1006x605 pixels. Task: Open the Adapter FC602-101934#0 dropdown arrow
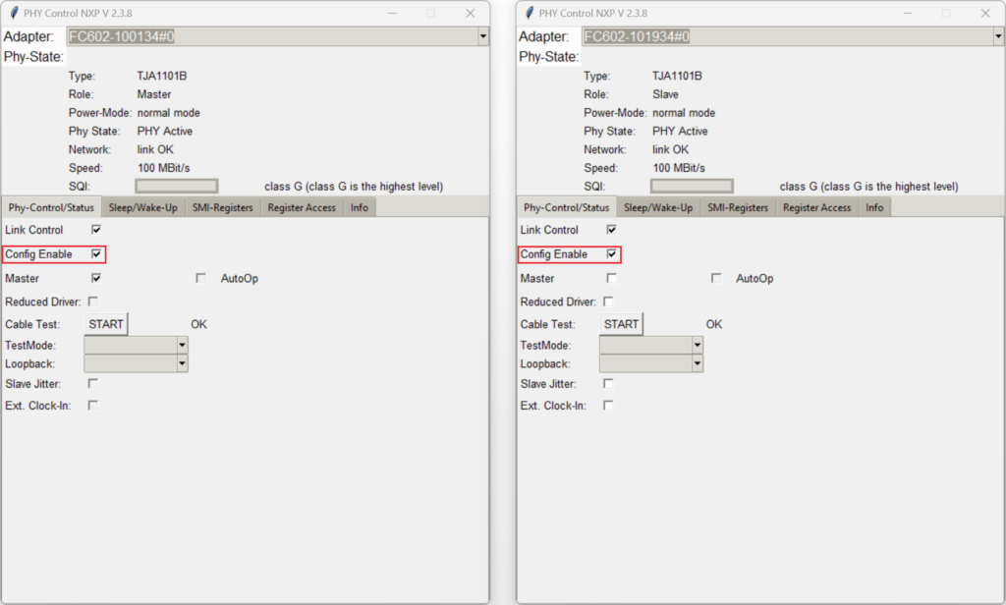998,36
